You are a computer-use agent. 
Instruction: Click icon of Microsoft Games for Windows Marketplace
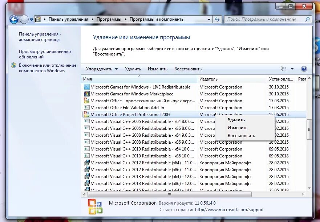87,94
